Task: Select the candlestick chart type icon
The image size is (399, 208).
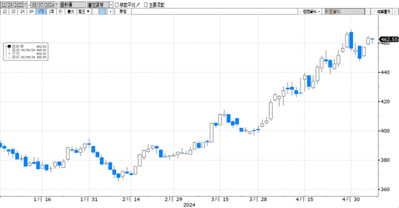Action: click(102, 12)
